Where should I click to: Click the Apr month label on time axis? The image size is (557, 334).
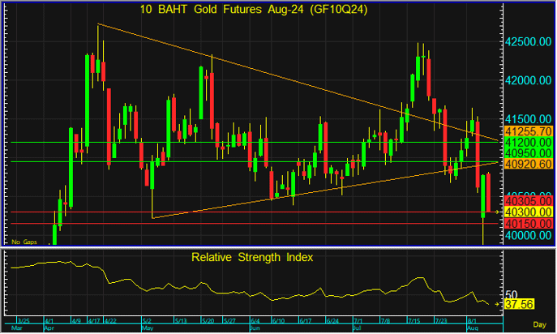pyautogui.click(x=49, y=328)
